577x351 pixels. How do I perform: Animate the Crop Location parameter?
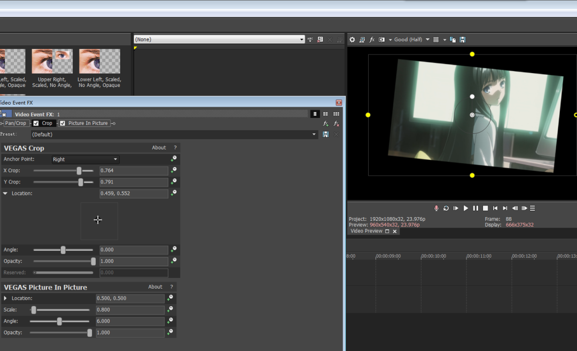pyautogui.click(x=174, y=193)
